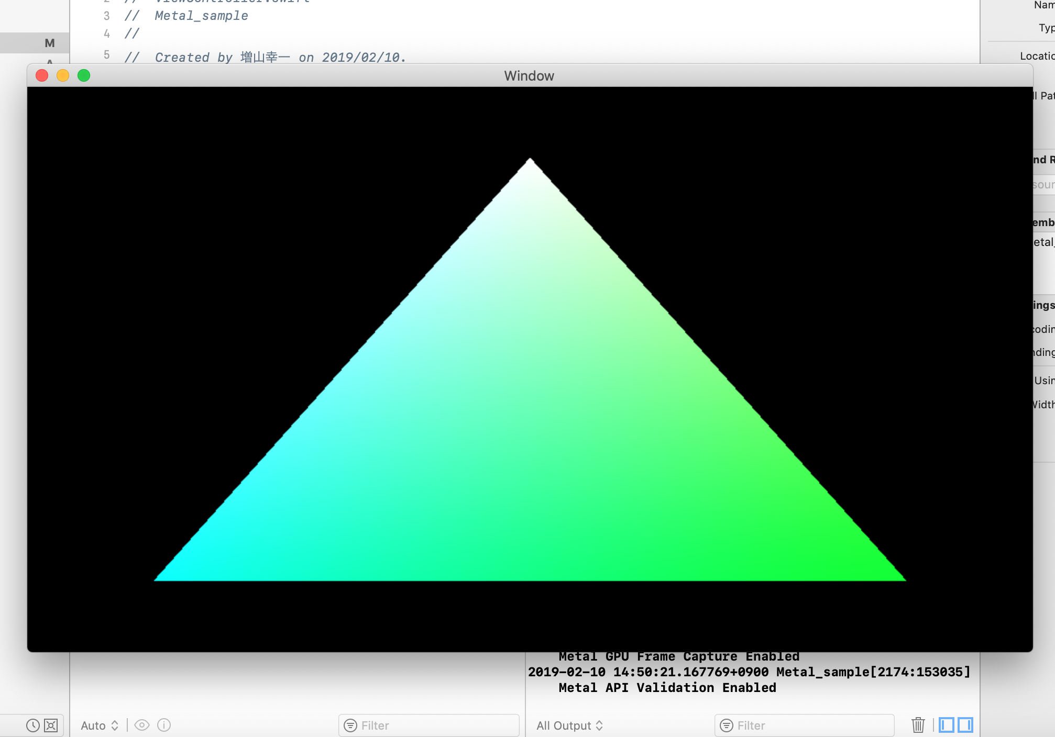This screenshot has width=1055, height=737.
Task: Click line number 3 in gutter
Action: click(x=107, y=16)
